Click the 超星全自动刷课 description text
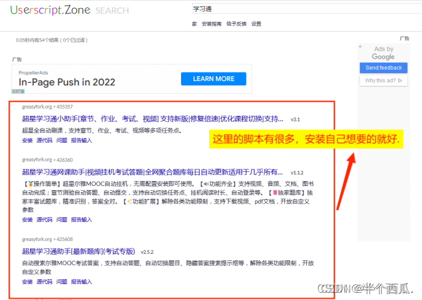Viewport: 422px width, 300px height. pyautogui.click(x=102, y=130)
